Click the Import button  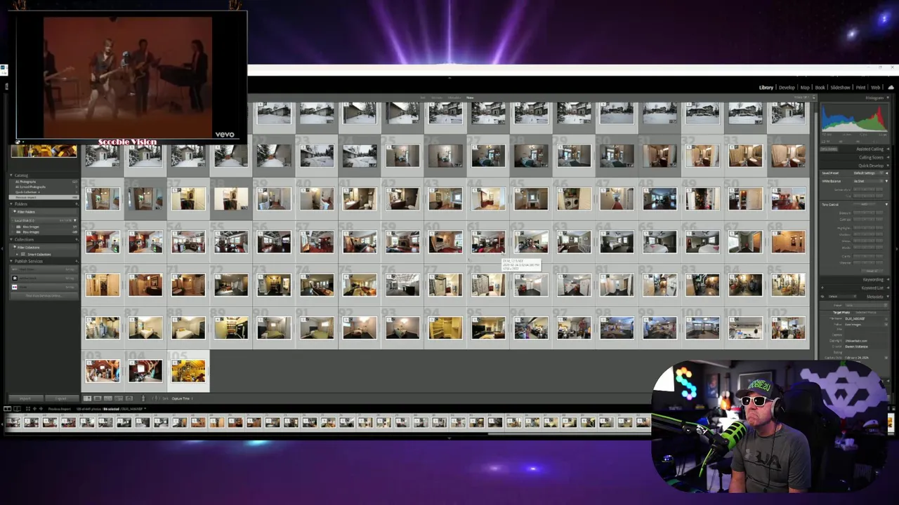[25, 398]
